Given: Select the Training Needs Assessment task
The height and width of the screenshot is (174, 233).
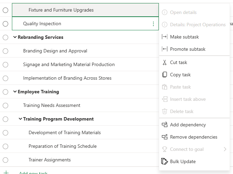Looking at the screenshot, I should coord(52,105).
